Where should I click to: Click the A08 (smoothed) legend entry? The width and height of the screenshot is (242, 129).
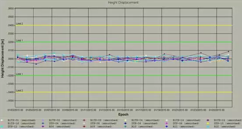point(57,127)
